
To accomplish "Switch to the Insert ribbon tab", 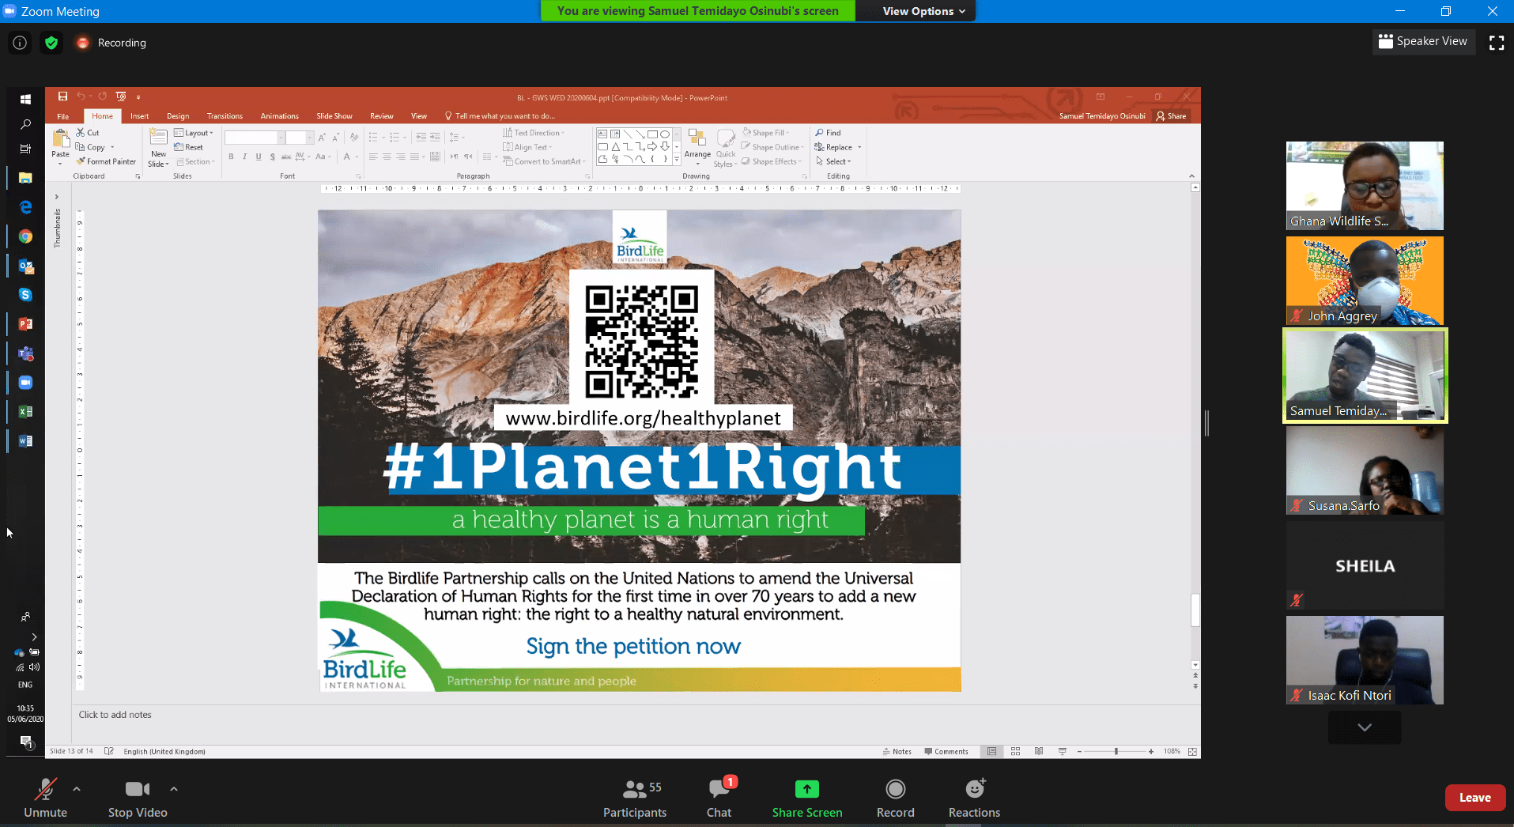I will pos(139,116).
